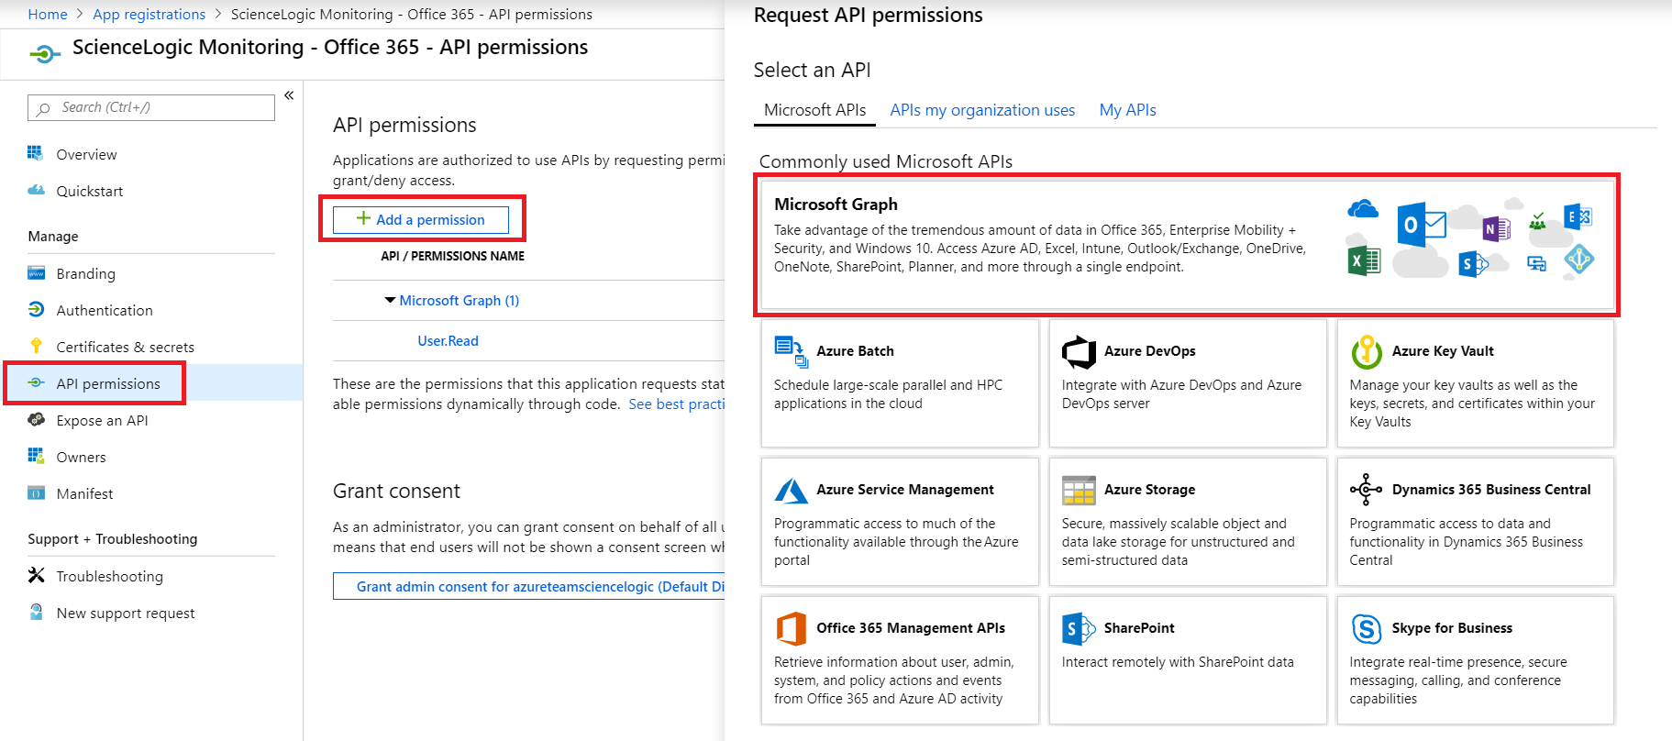Switch to Microsoft APIs tab
The width and height of the screenshot is (1672, 741).
point(814,110)
